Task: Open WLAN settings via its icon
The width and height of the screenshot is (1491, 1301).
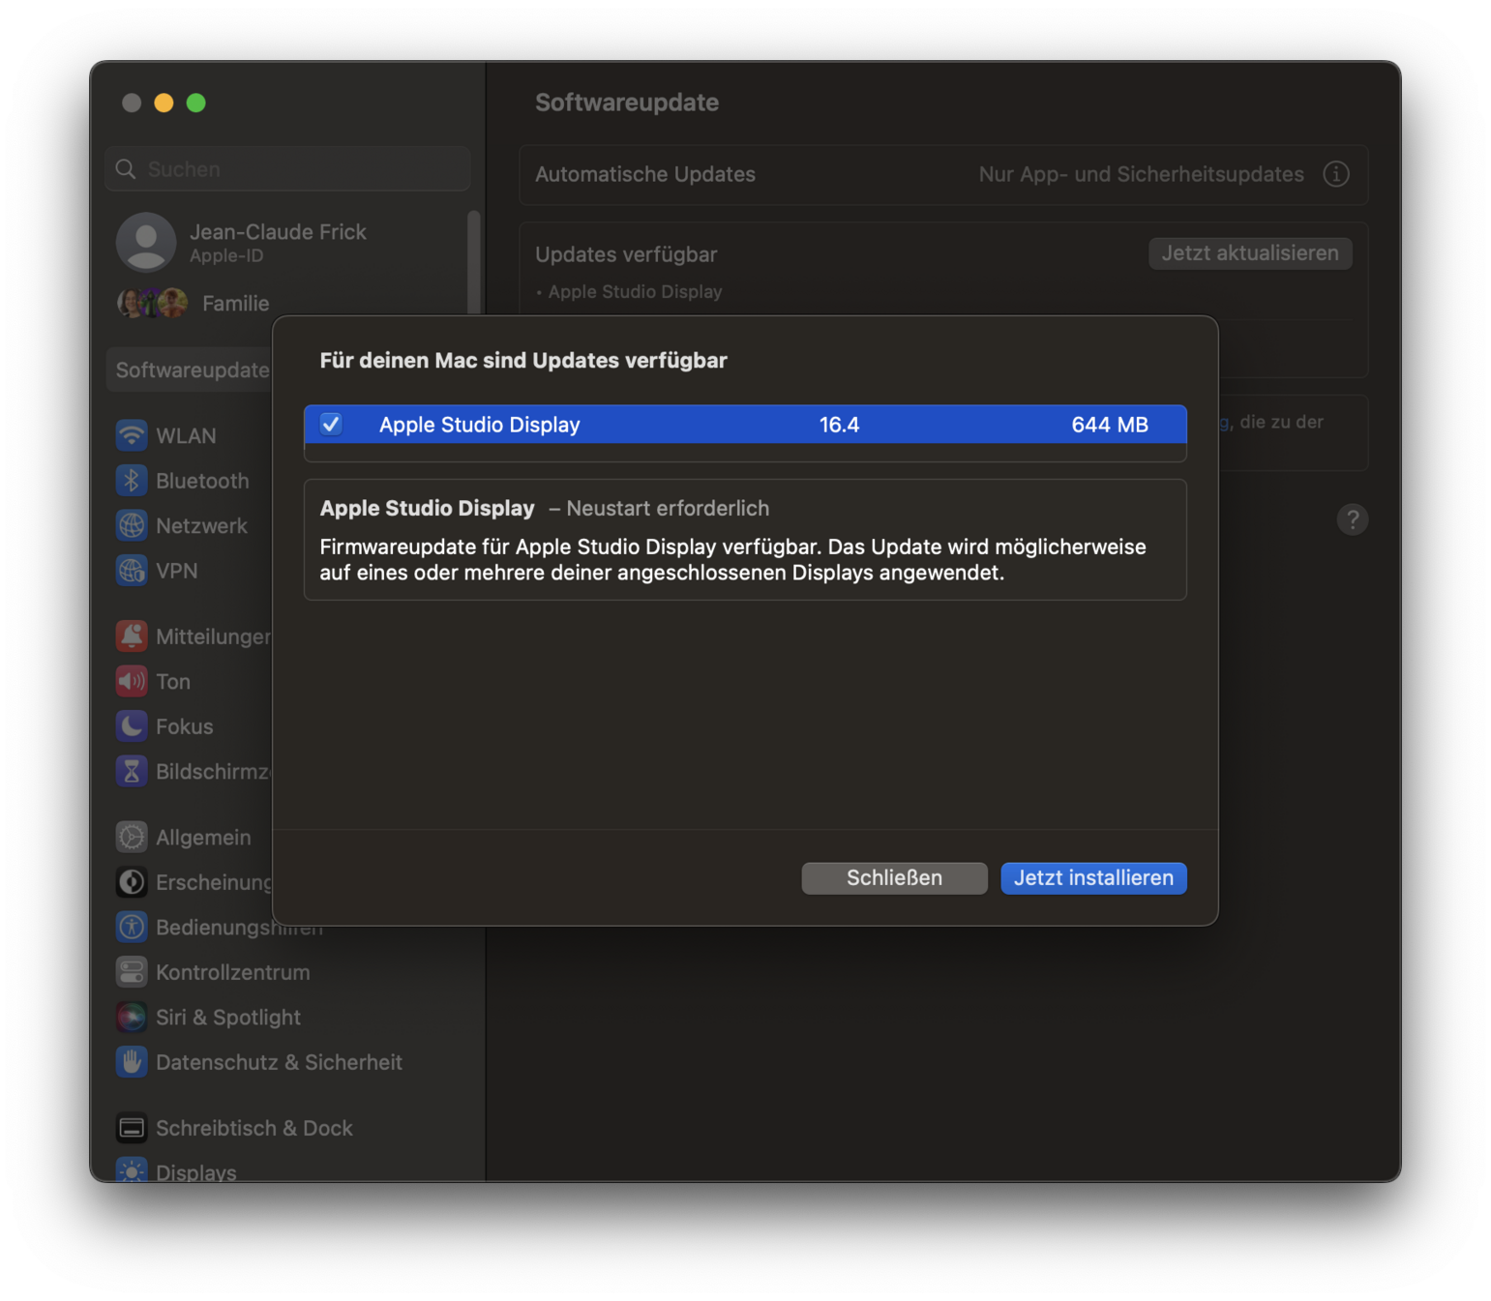Action: click(132, 436)
